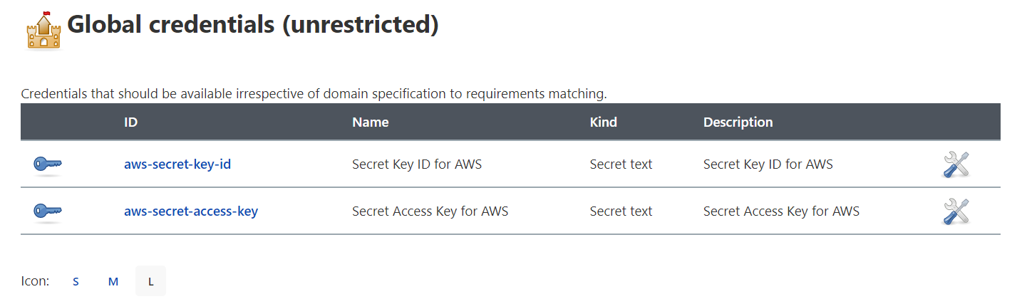Click wrench icon to update aws-secret-key-id

(x=956, y=164)
